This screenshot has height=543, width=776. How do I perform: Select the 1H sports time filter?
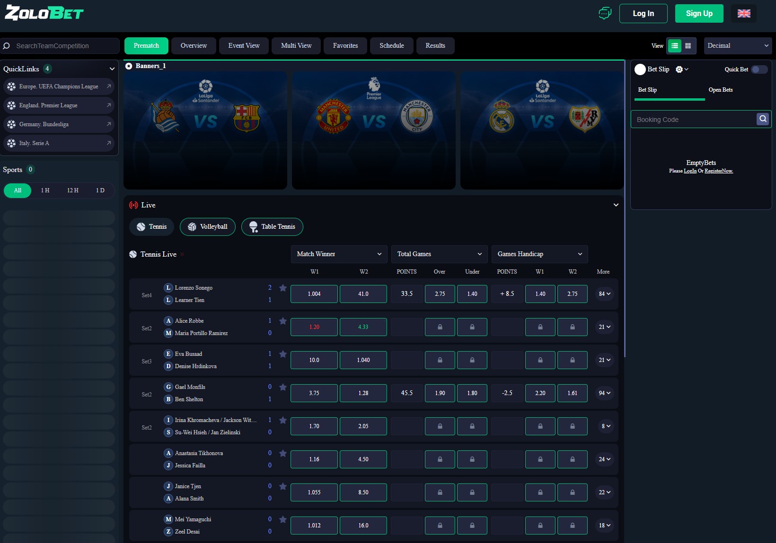pos(45,190)
